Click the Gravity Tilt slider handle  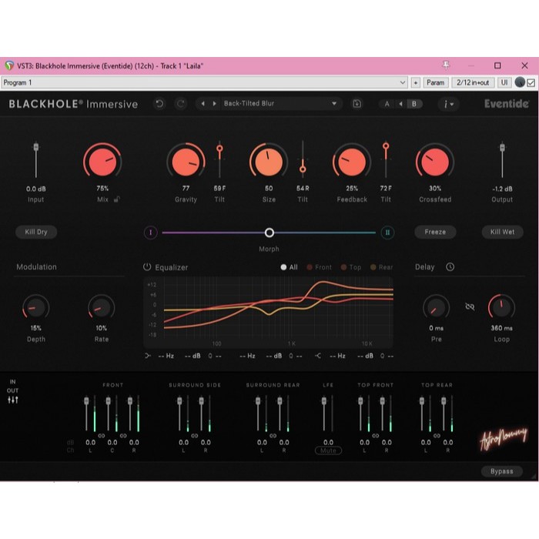coord(219,149)
